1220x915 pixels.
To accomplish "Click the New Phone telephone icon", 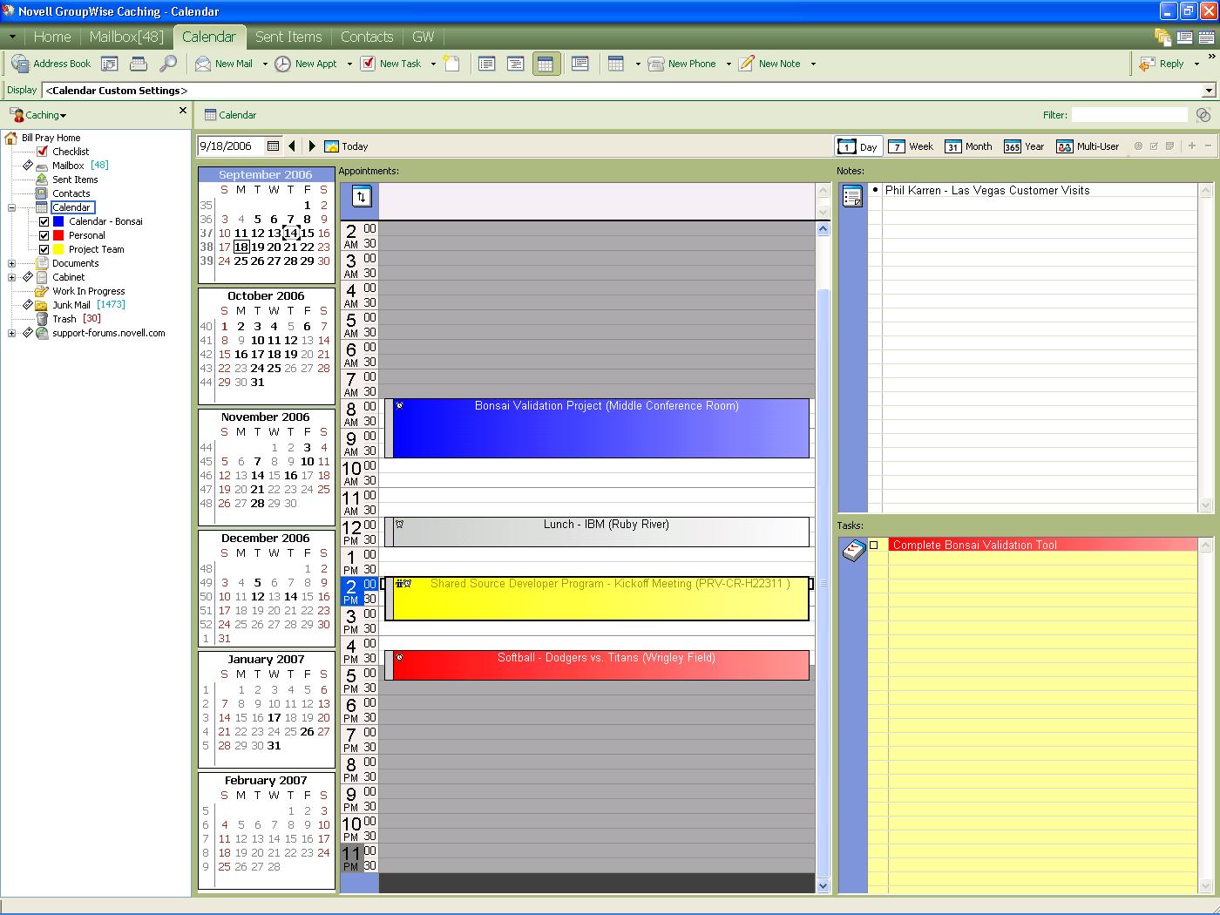I will point(656,64).
